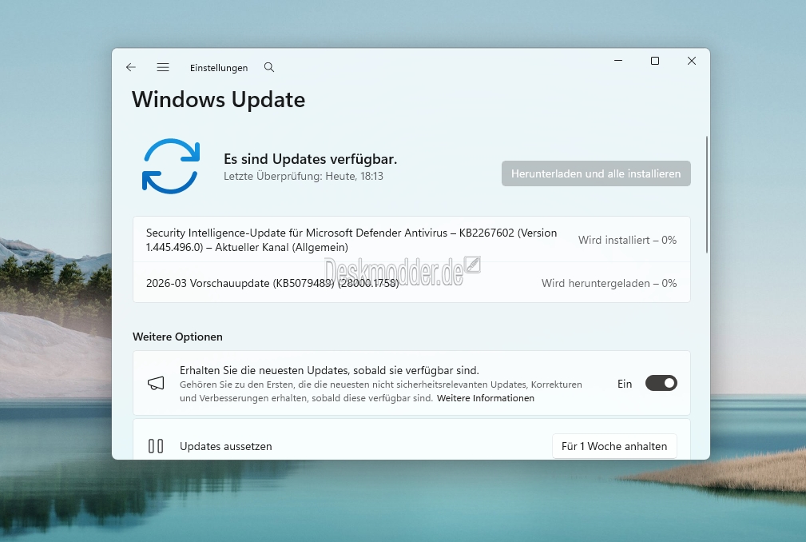Select the Defender Antivirus KB2267602 update entry

click(x=351, y=240)
